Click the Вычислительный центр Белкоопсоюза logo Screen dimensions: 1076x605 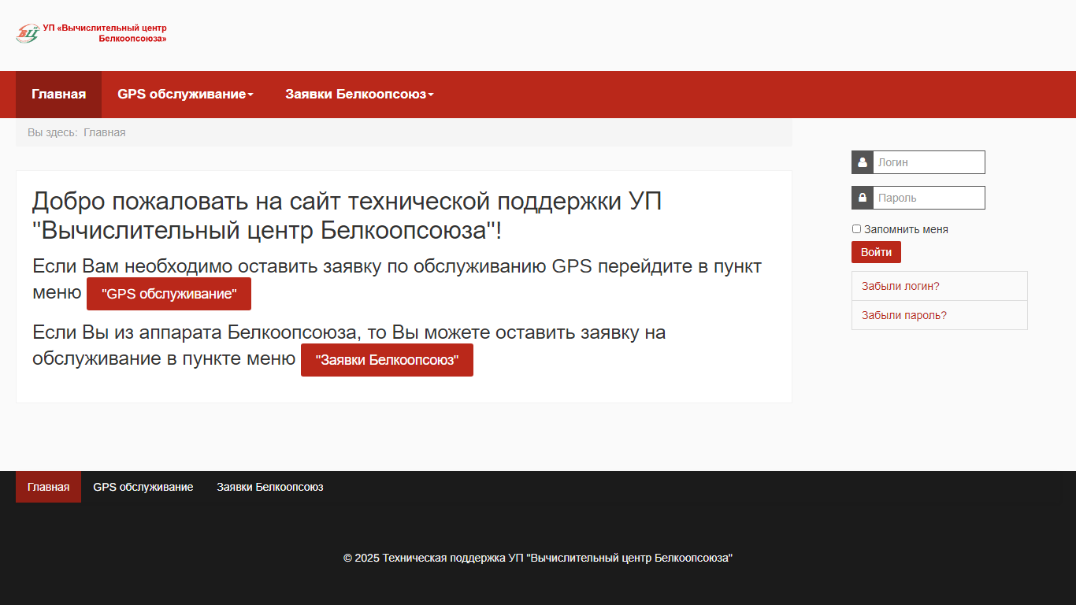(x=91, y=33)
